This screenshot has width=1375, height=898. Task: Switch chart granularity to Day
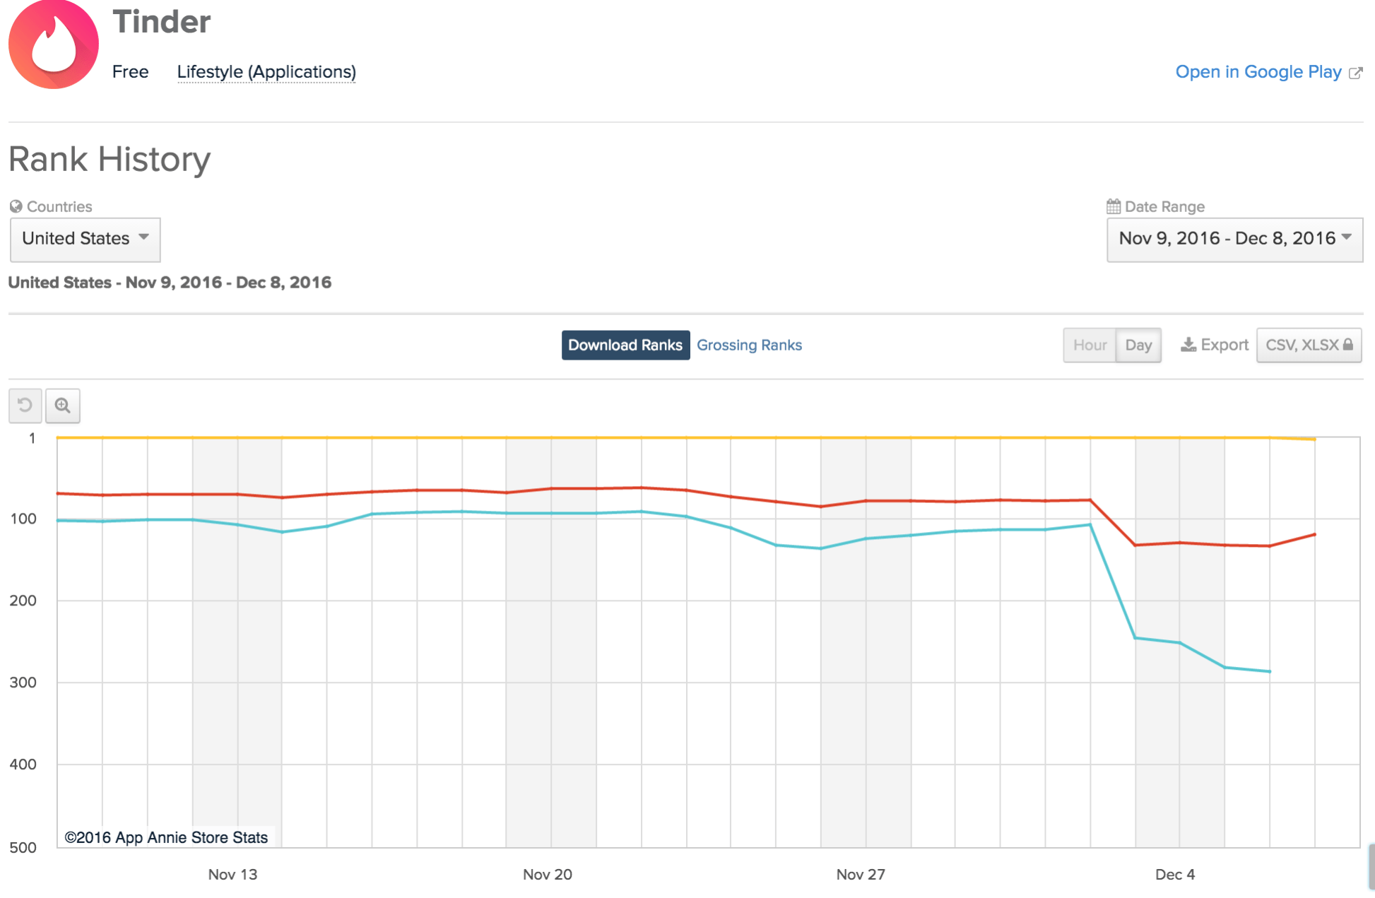tap(1138, 345)
